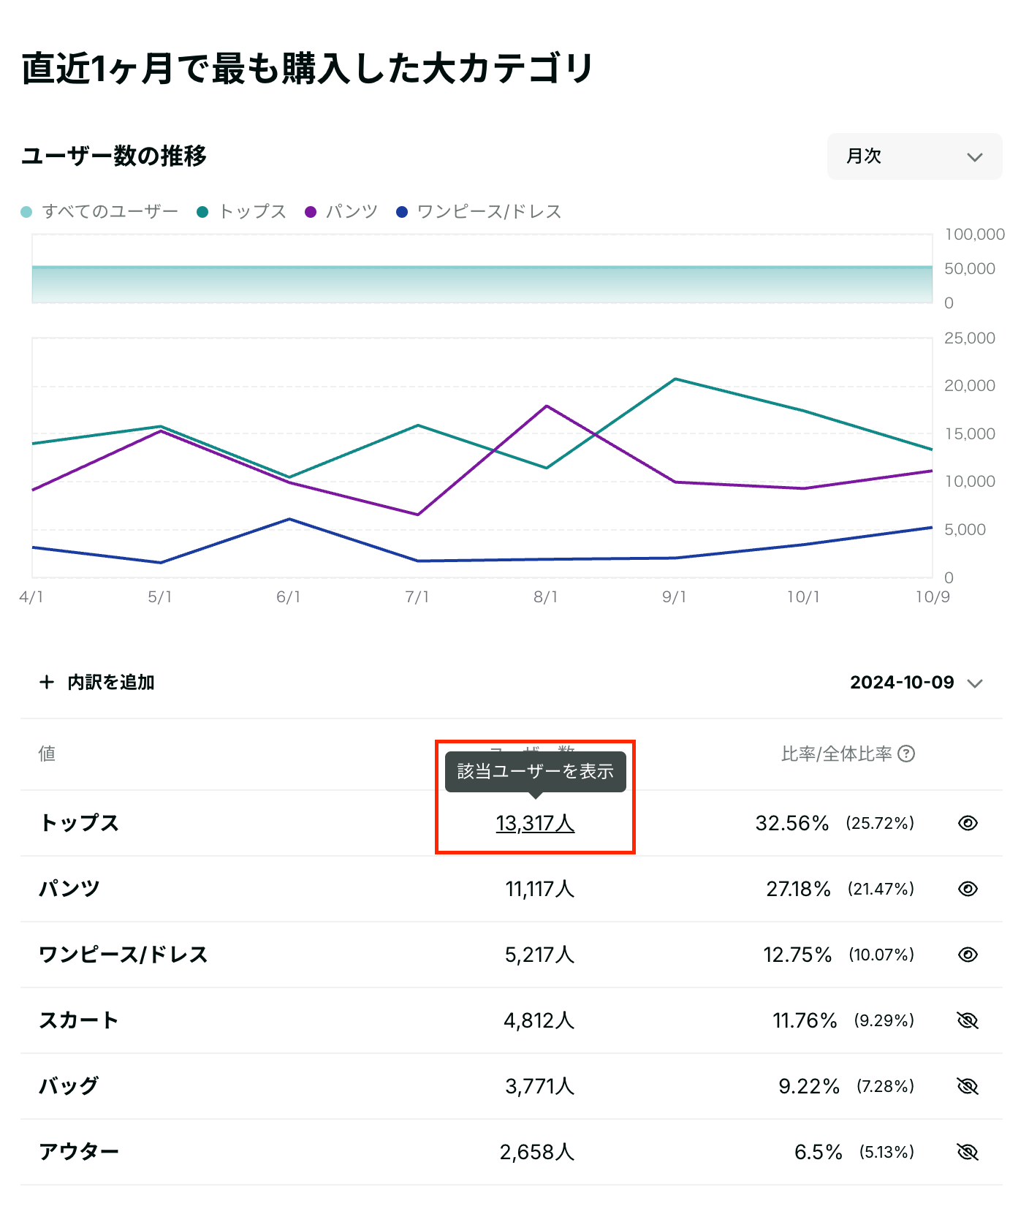Image resolution: width=1029 pixels, height=1225 pixels.
Task: Toggle visibility eye for トップス row
Action: 968,823
